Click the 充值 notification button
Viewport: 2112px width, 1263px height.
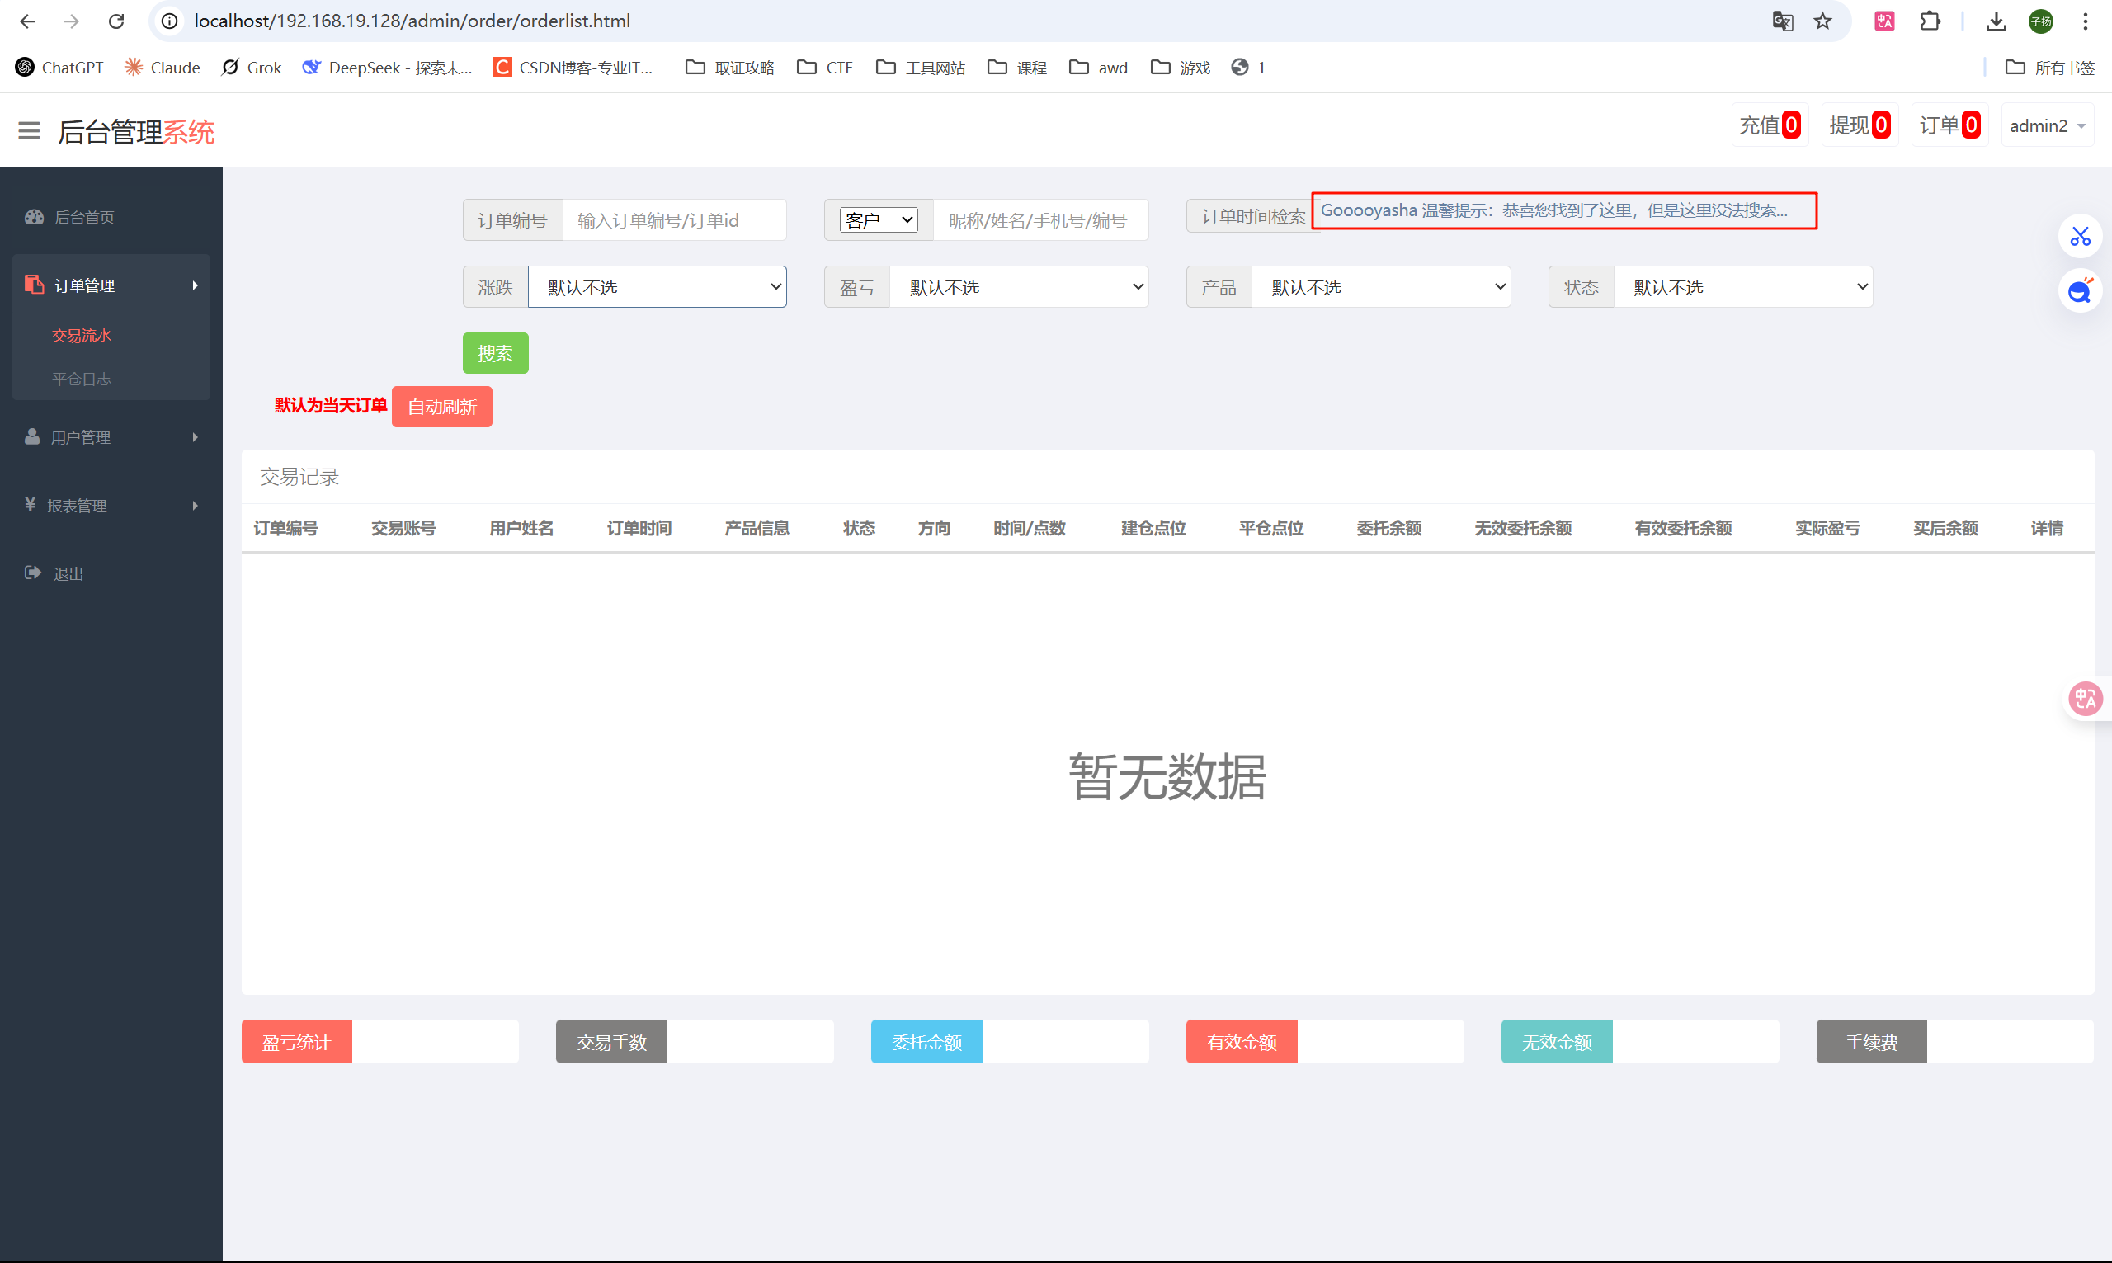[x=1769, y=126]
